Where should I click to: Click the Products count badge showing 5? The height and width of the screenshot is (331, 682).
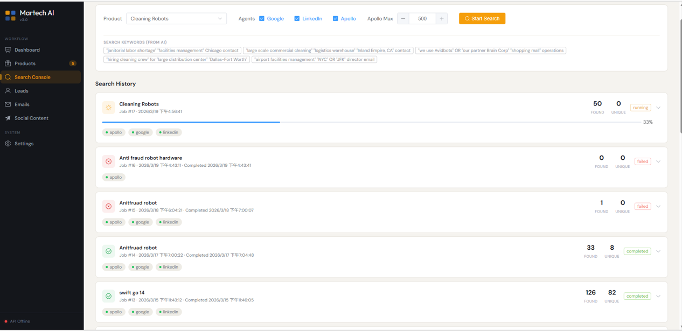tap(73, 64)
